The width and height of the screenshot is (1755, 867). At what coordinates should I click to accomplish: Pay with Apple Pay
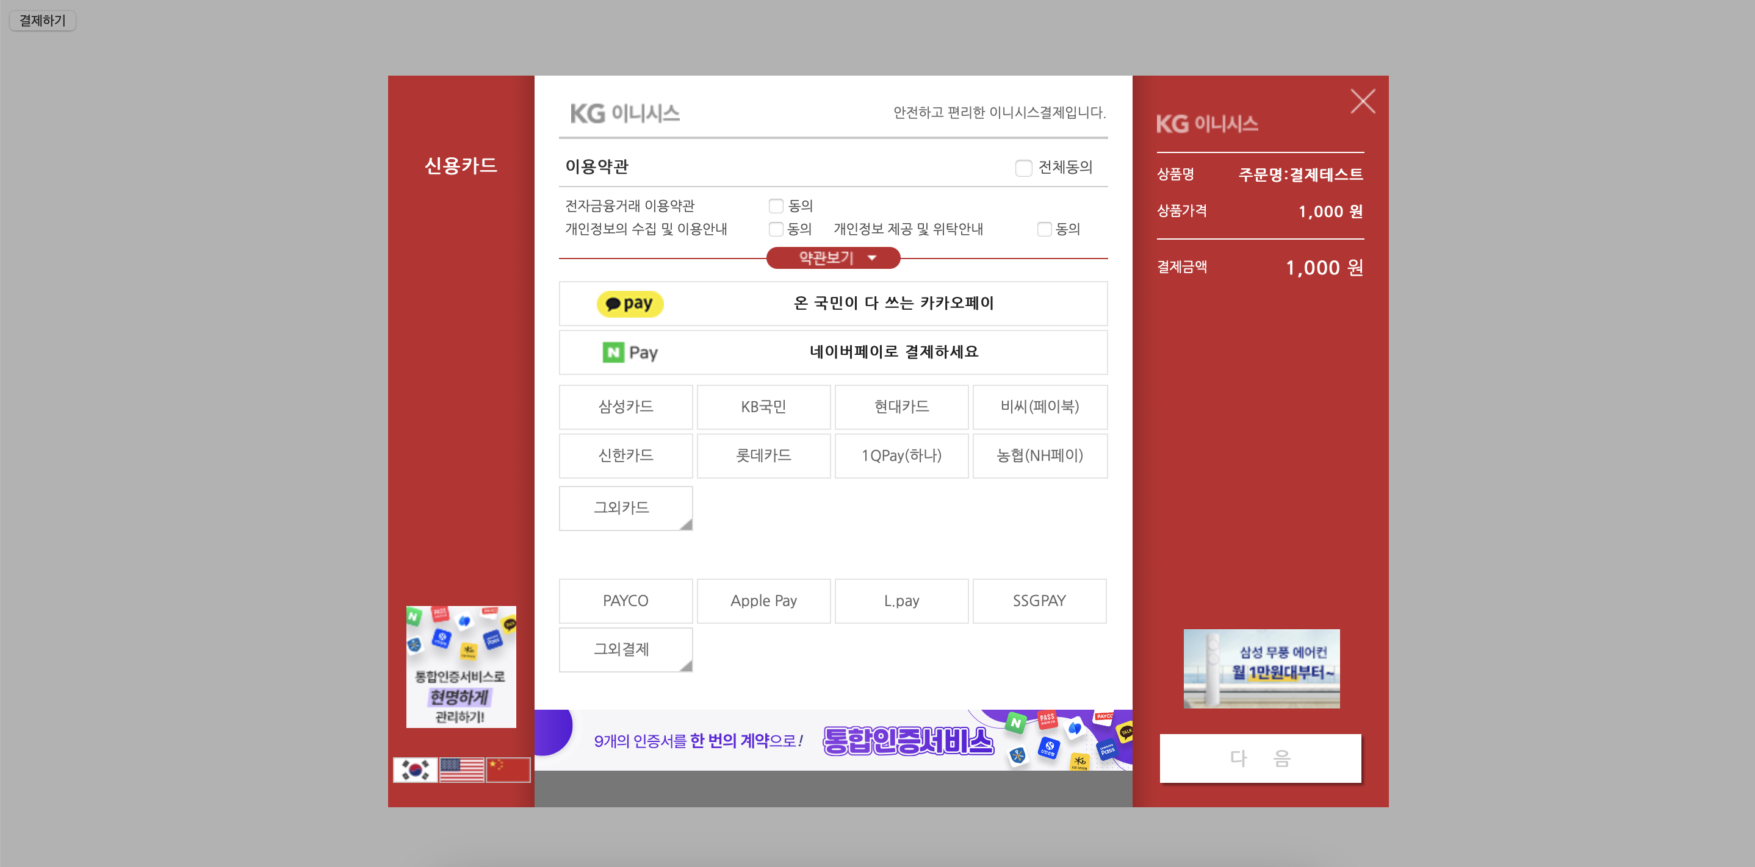click(763, 601)
